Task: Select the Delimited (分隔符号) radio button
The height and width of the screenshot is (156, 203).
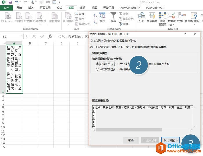Action: coord(98,64)
